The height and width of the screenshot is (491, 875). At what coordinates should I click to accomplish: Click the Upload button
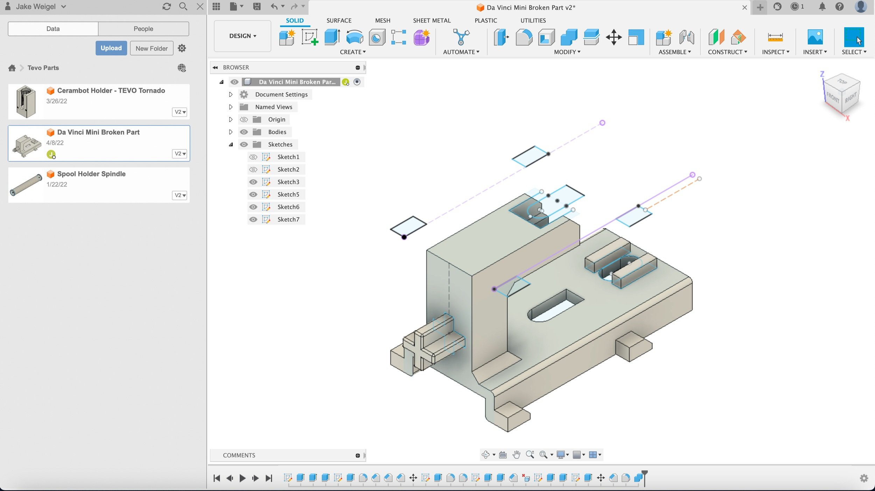(x=111, y=48)
